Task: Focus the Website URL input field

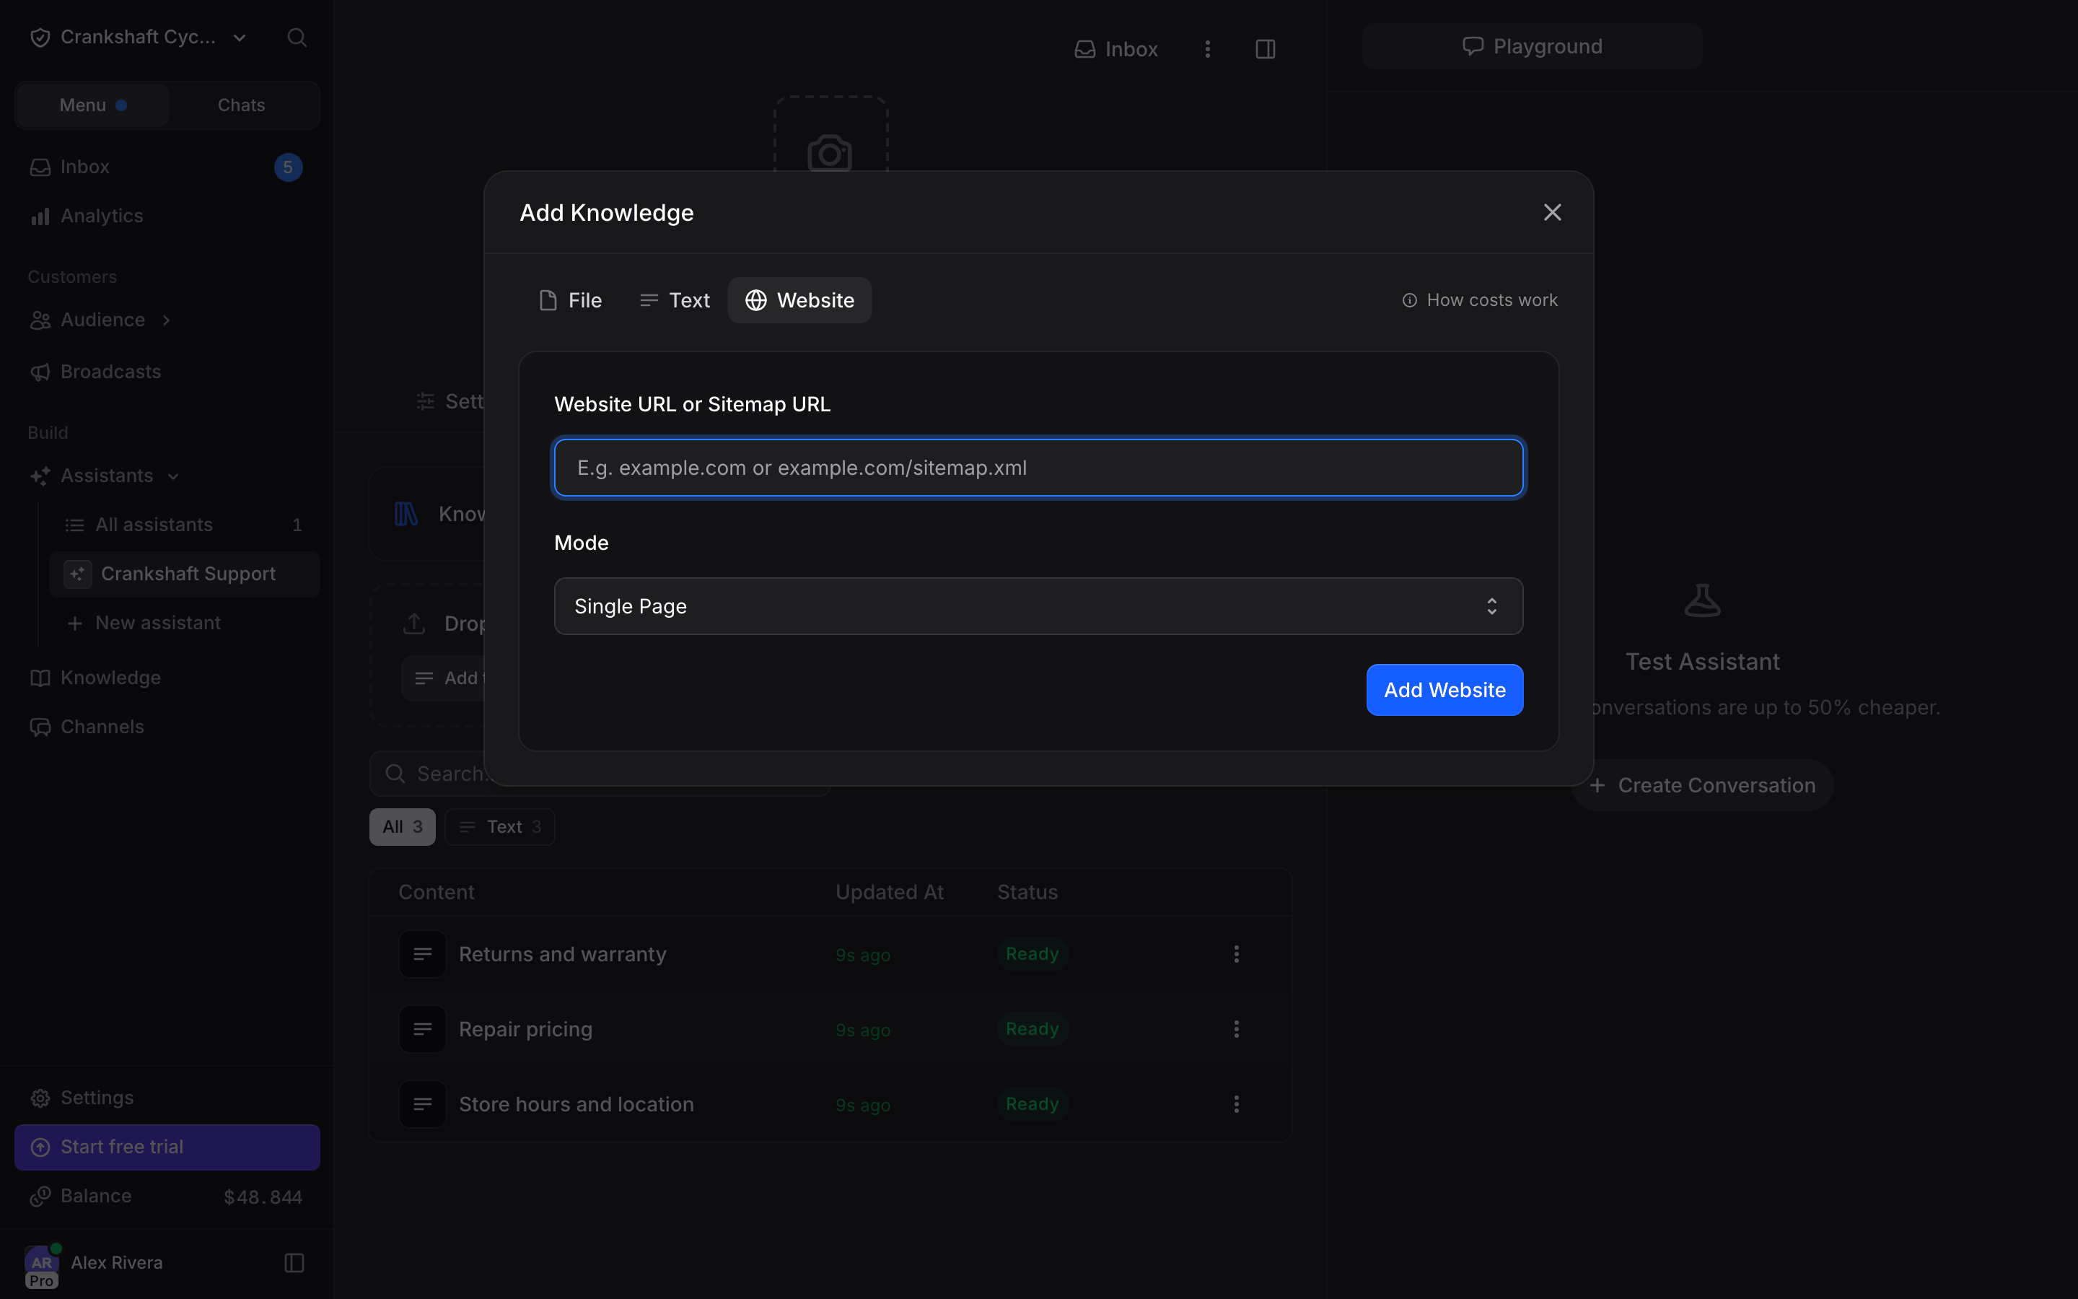Action: point(1038,468)
